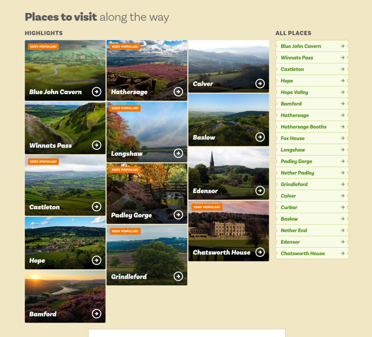This screenshot has width=372, height=337.
Task: Click circled arrow on Longshaw card
Action: [x=178, y=153]
